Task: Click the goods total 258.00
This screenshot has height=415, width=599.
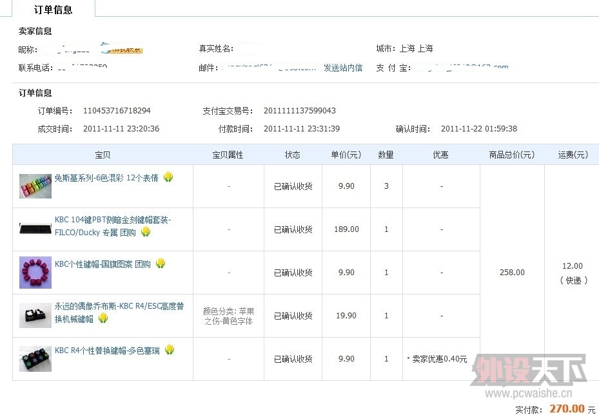Action: (512, 272)
